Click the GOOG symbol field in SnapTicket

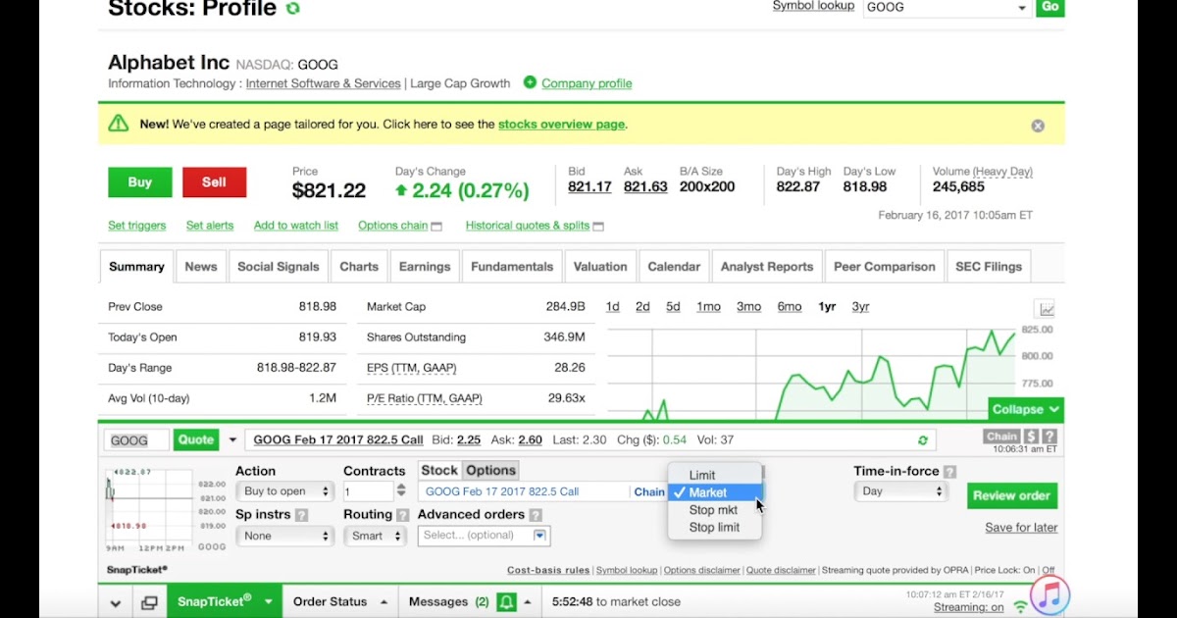click(136, 440)
